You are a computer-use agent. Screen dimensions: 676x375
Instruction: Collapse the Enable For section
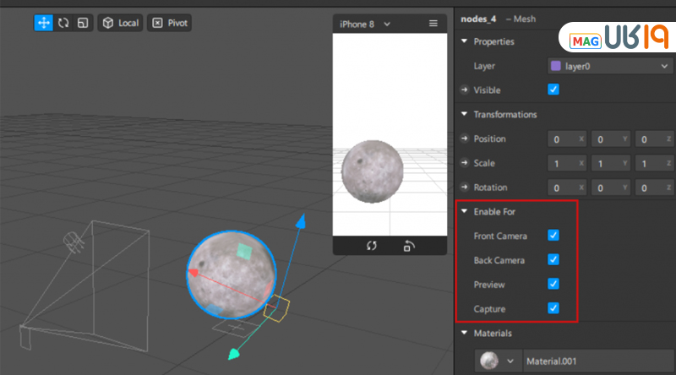[x=464, y=211]
